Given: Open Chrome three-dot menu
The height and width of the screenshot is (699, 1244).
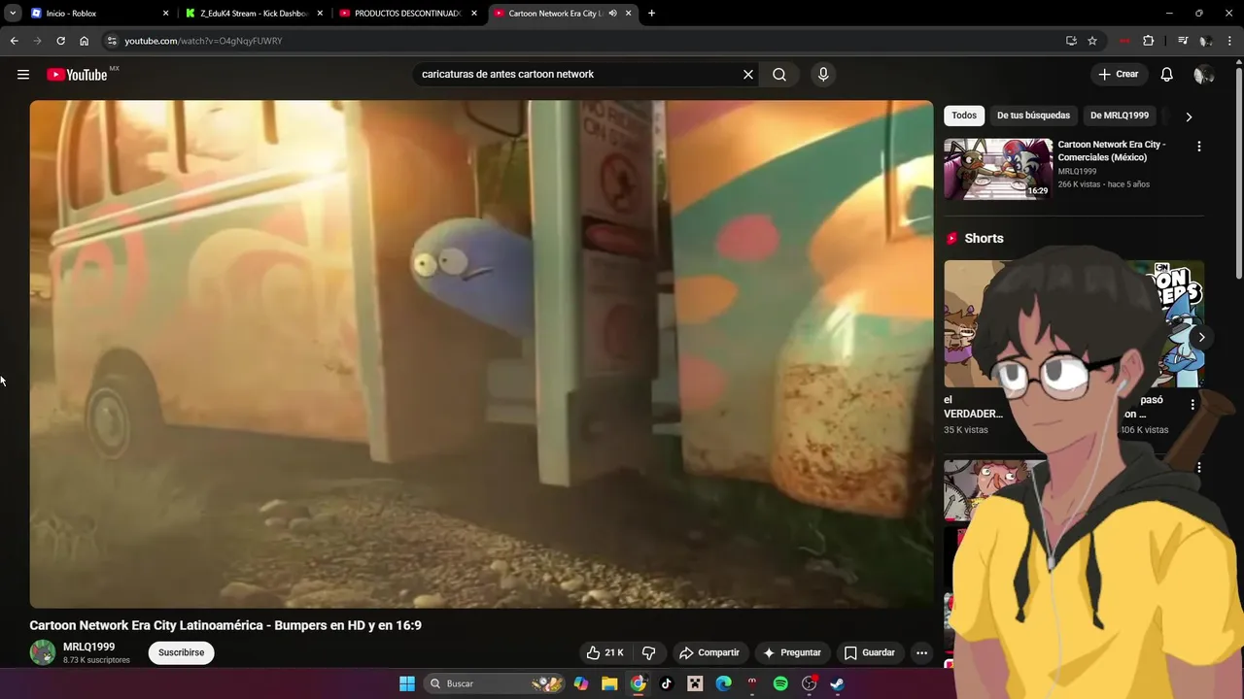Looking at the screenshot, I should pos(1229,41).
